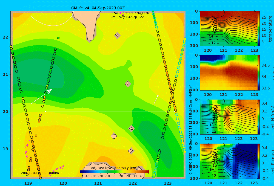Click the island marker near 19N 122E
Screen dimensions: 274x186
point(131,151)
